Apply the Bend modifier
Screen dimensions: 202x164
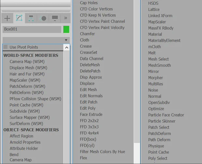pyautogui.click(x=14, y=155)
